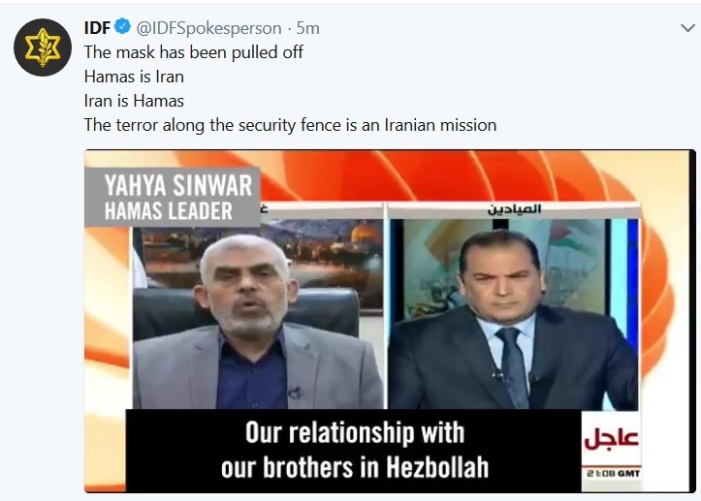
Task: Open the IDF display name link
Action: coord(97,28)
